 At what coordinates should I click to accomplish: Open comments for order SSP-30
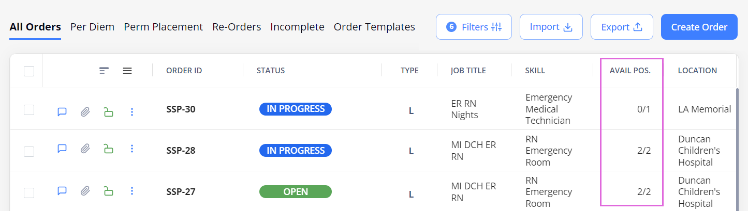click(62, 111)
